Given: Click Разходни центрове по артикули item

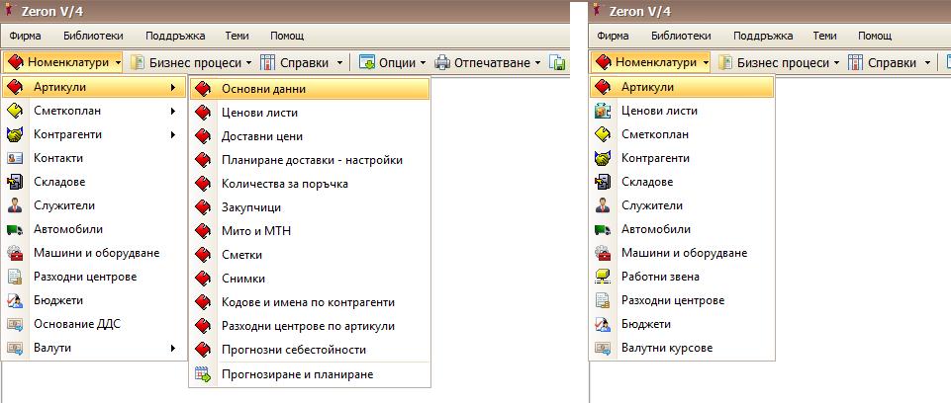Looking at the screenshot, I should 308,326.
